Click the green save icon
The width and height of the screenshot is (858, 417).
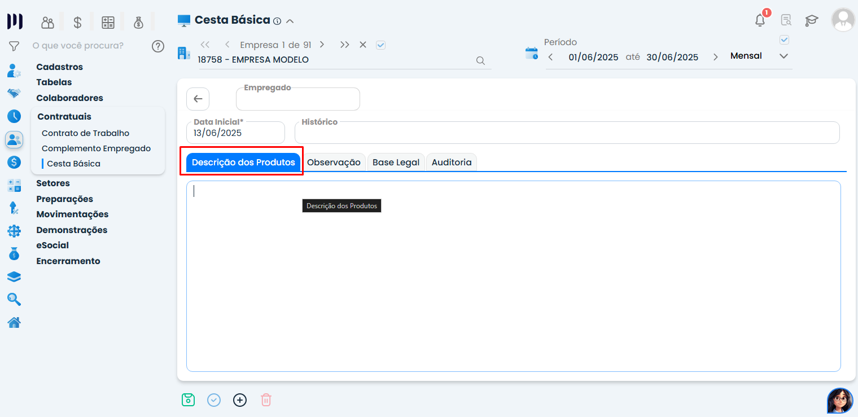pyautogui.click(x=188, y=400)
